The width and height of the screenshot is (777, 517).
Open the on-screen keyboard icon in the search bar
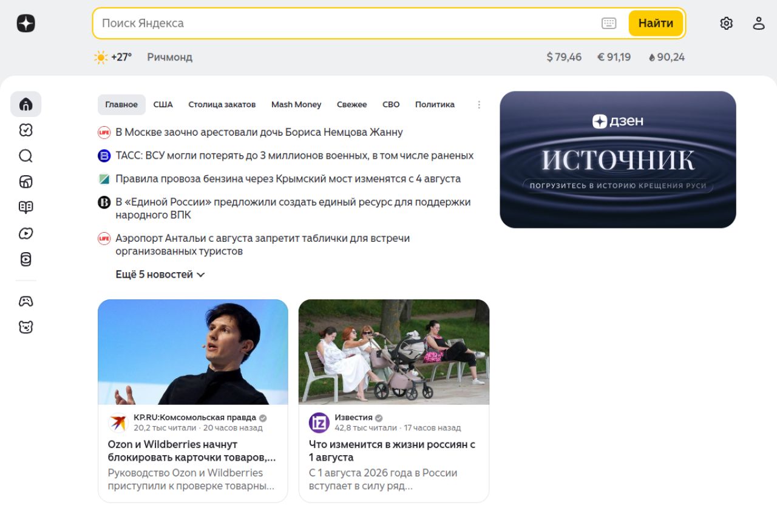pos(609,24)
